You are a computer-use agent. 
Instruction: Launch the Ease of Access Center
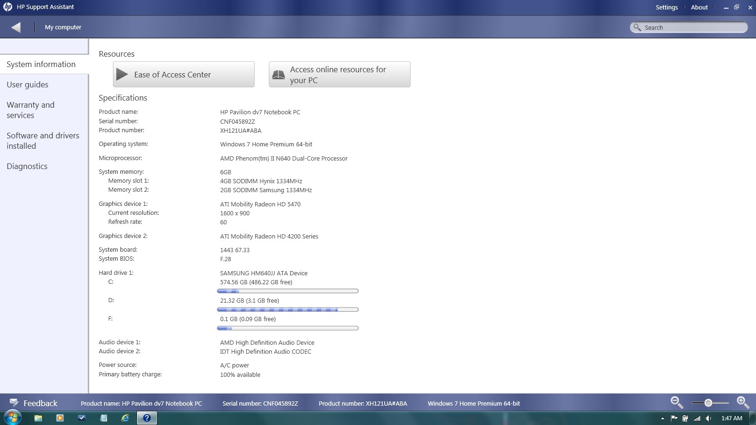(x=183, y=75)
